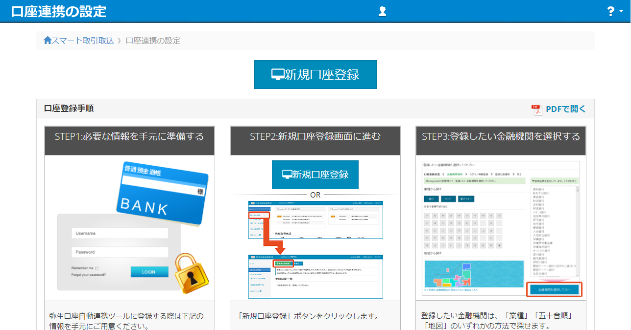Select the 銀行 category in the STEP3 illustration

[431, 199]
